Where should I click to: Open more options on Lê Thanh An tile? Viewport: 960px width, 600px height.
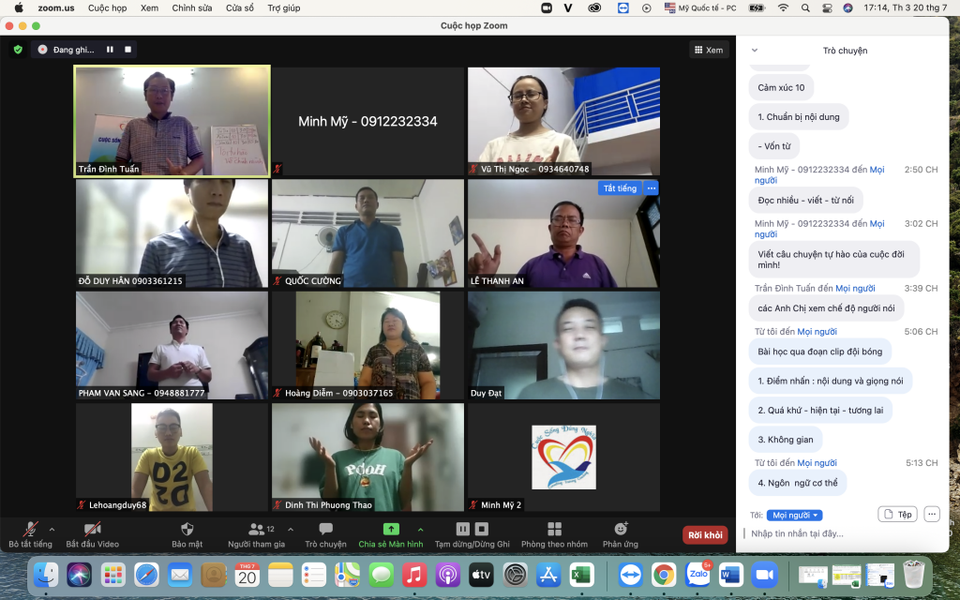pos(652,187)
